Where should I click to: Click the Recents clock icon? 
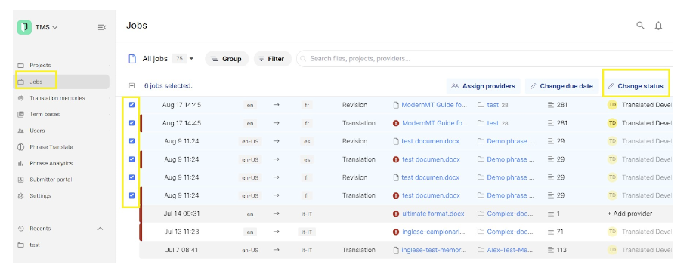tap(20, 229)
